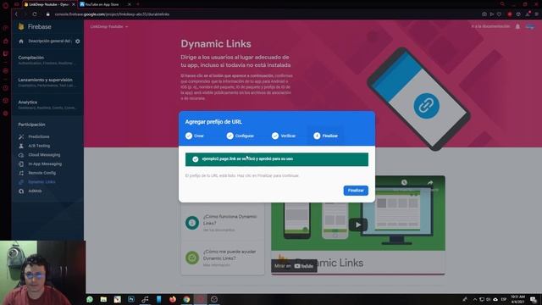
Task: Click Mirar en YouTube on the video
Action: click(294, 266)
